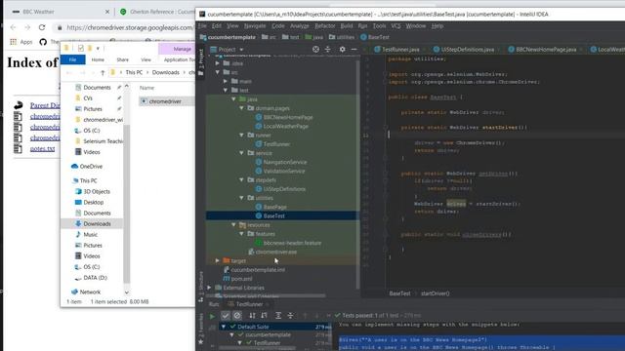Close the BBC Weather Chrome tab
Viewport: 625px width, 351px height.
click(107, 12)
